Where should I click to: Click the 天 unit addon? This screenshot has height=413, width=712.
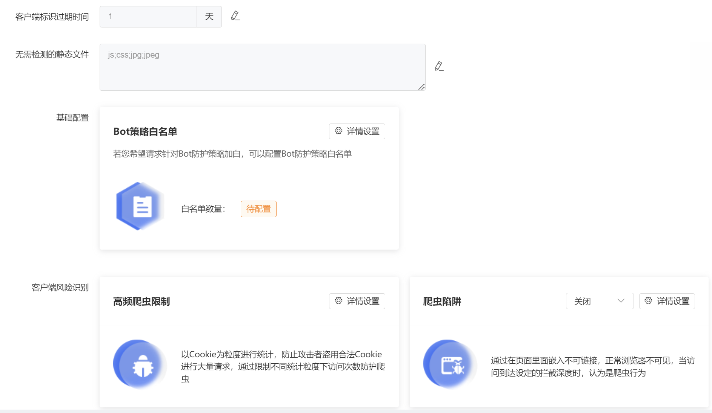(209, 17)
